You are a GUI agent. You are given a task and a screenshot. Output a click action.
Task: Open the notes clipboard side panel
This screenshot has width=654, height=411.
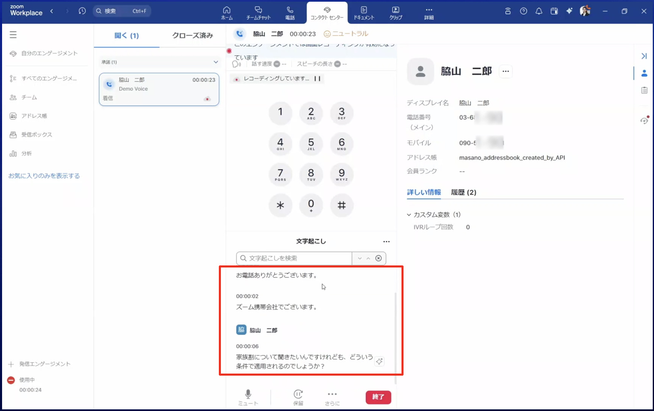tap(644, 90)
